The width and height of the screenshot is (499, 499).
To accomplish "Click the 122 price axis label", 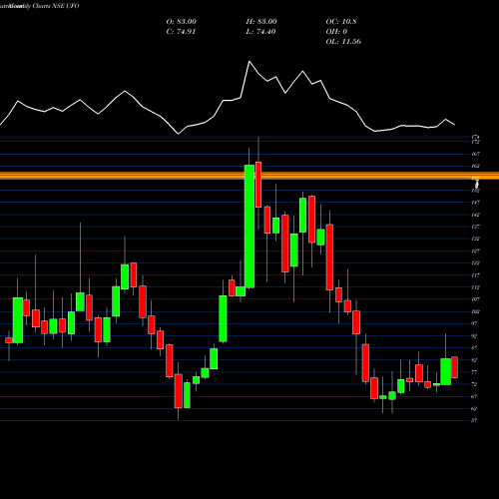I will tap(476, 263).
